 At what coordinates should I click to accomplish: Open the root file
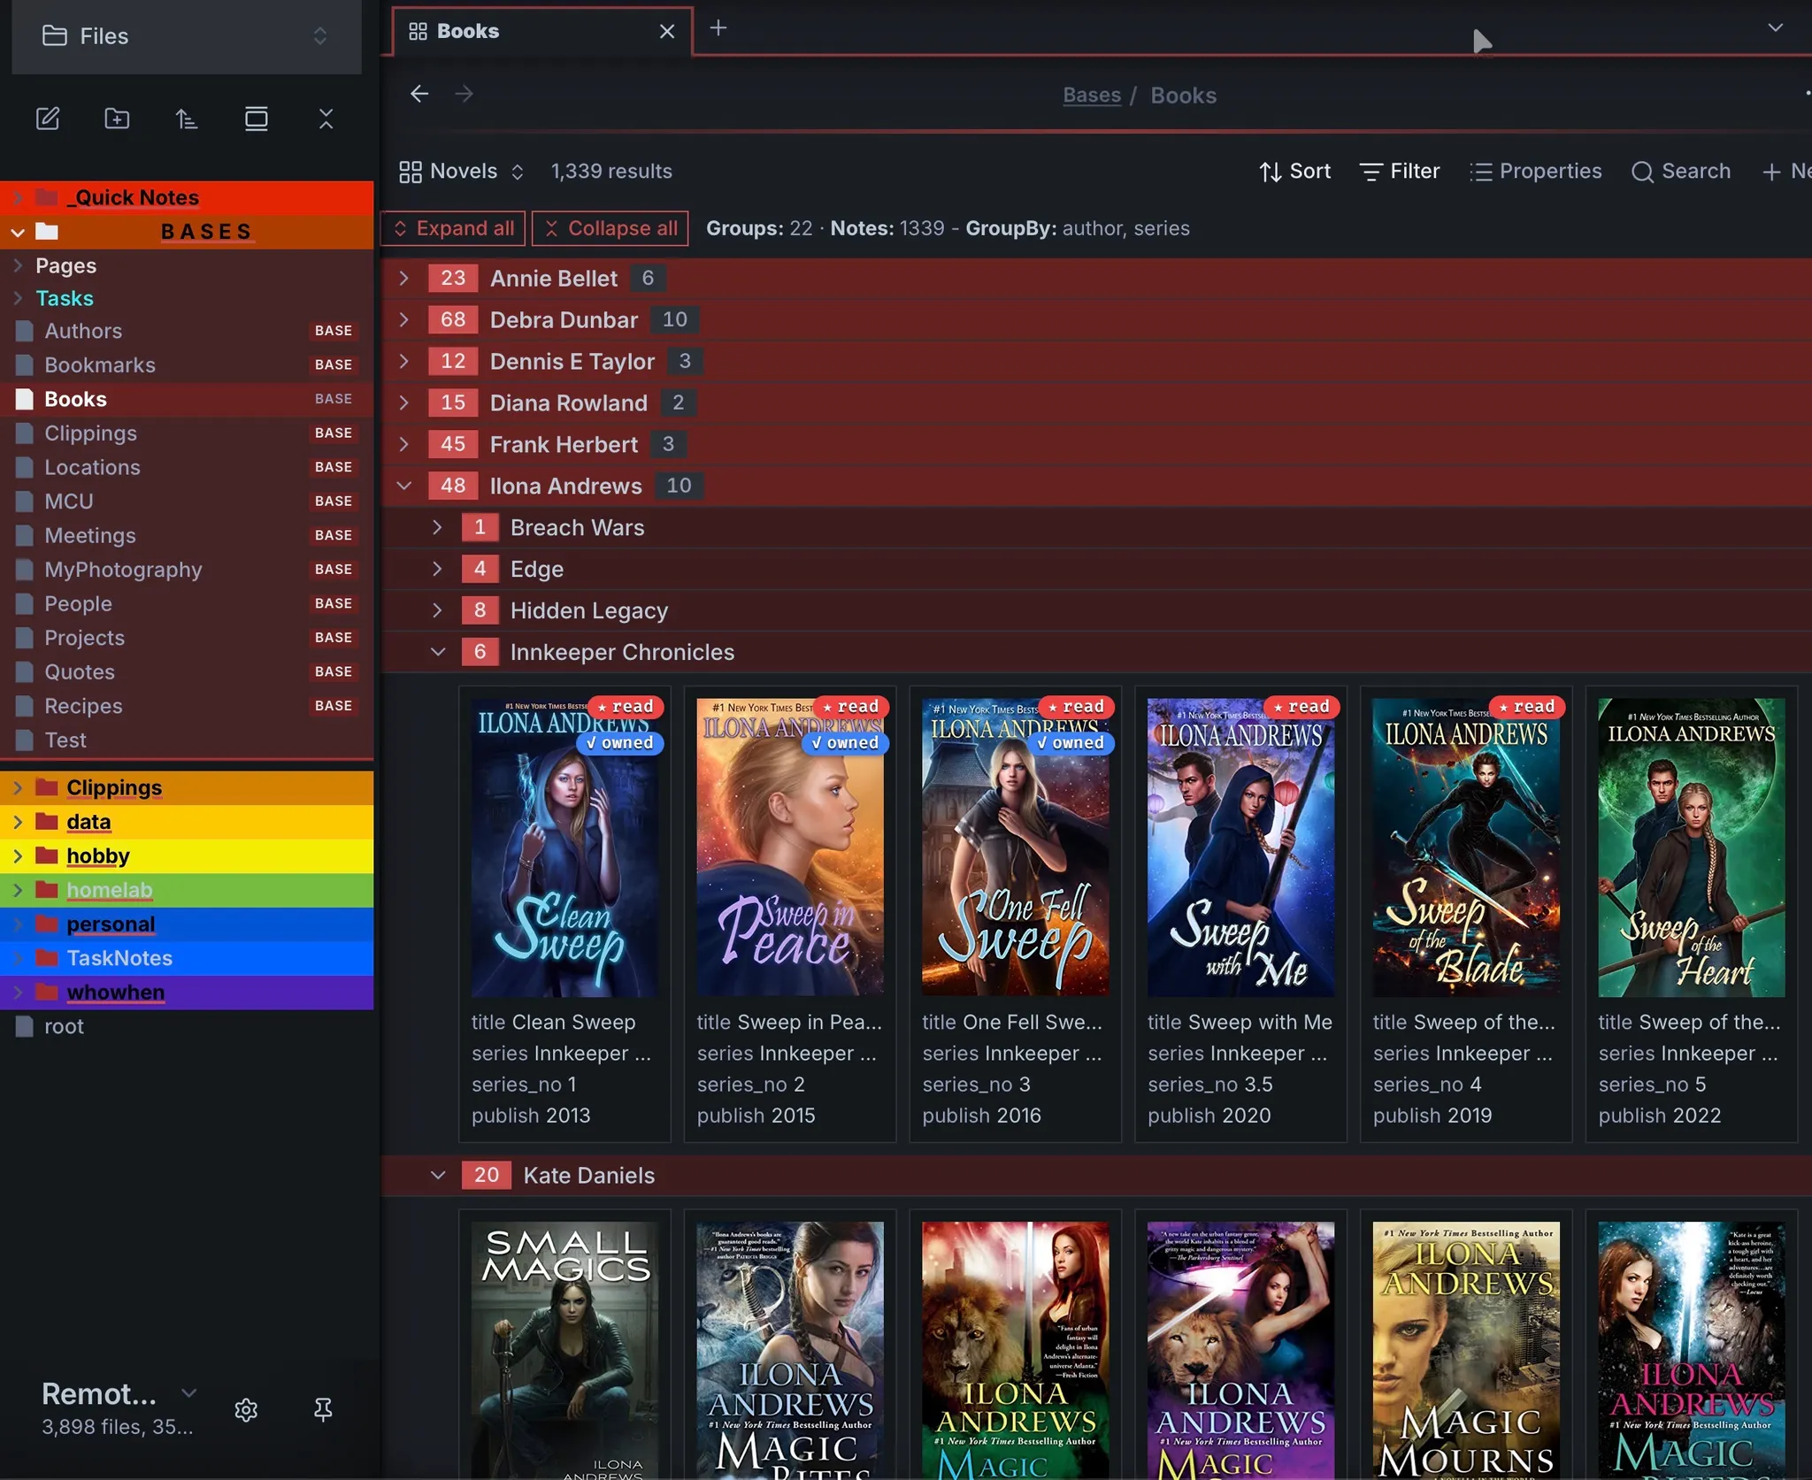(186, 1026)
